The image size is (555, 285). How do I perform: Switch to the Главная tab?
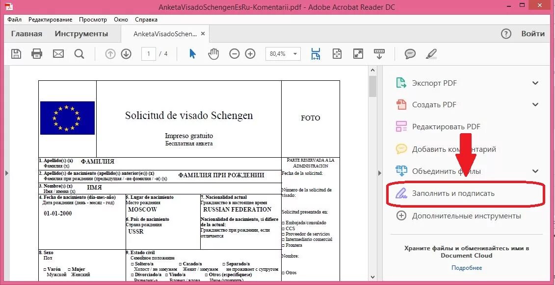coord(26,34)
